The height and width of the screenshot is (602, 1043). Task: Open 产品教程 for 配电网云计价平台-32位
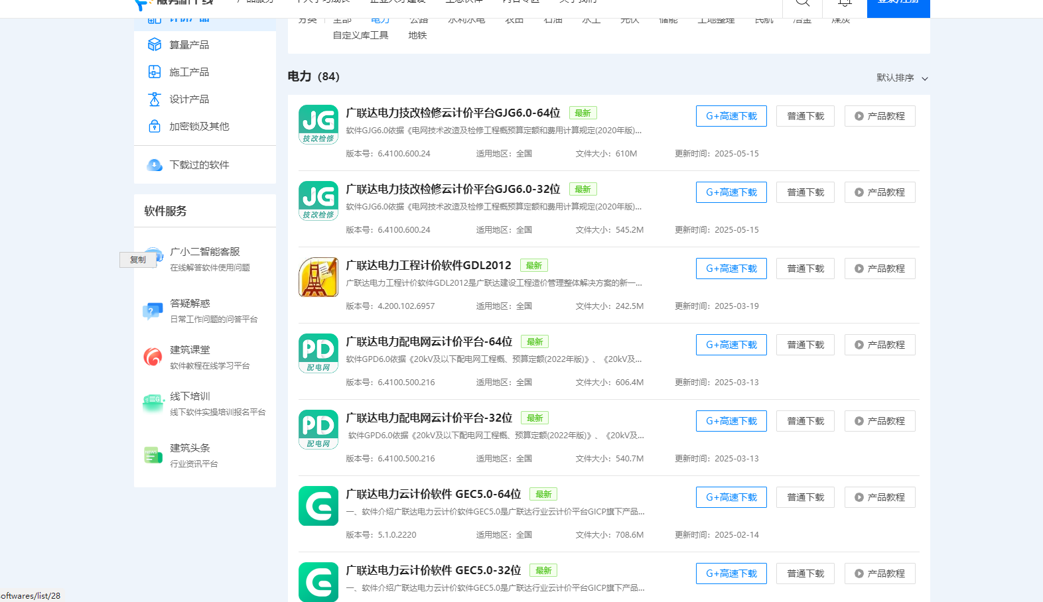point(880,421)
